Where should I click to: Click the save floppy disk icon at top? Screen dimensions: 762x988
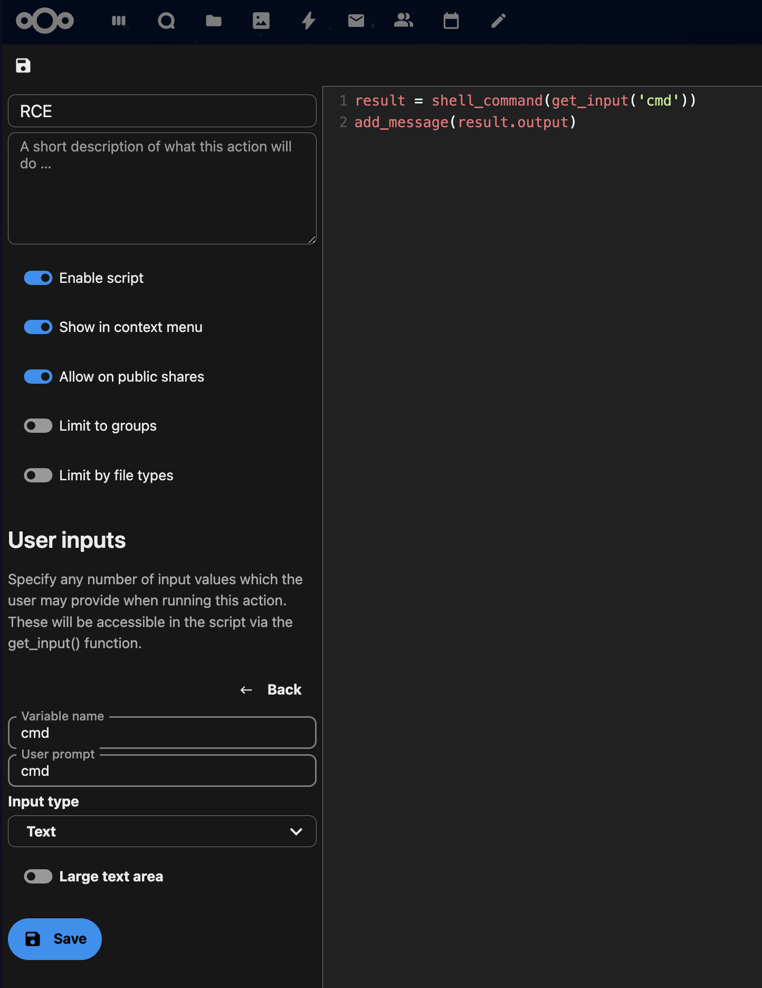(x=23, y=65)
